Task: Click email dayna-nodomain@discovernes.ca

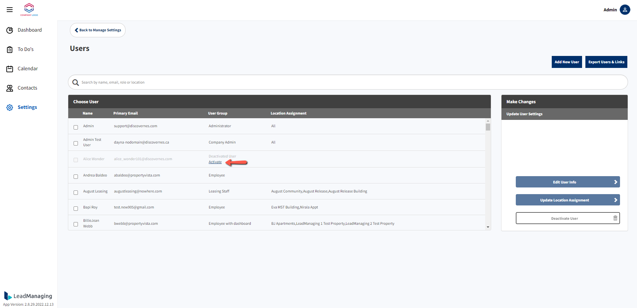Action: (142, 142)
